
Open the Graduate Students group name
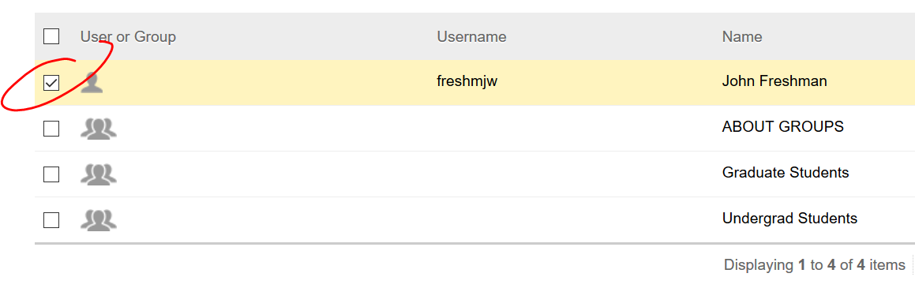coord(786,173)
